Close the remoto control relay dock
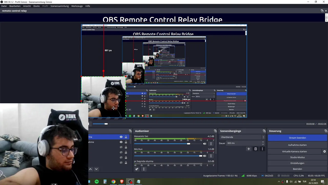 (x=326, y=11)
